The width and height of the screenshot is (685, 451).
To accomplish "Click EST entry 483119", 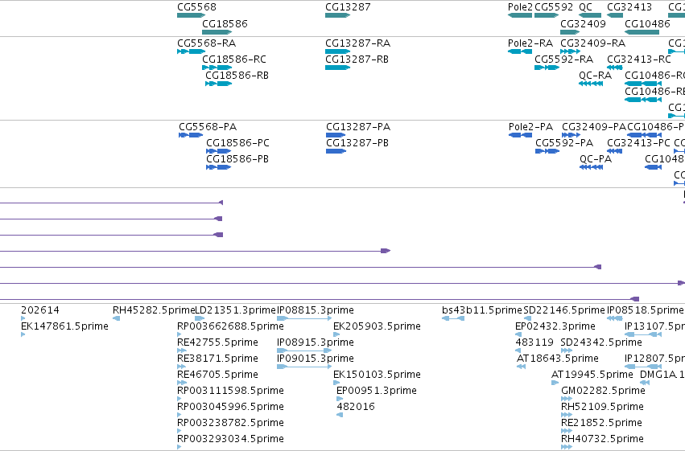I will pyautogui.click(x=534, y=342).
